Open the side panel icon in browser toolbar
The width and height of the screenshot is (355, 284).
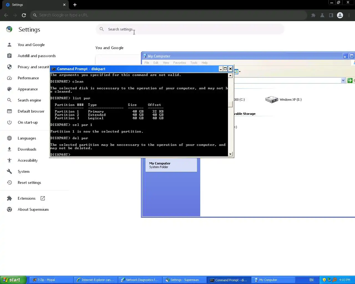pos(331,15)
